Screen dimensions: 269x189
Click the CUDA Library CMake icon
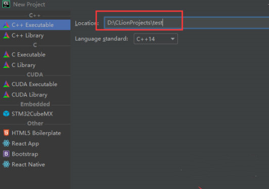point(7,95)
